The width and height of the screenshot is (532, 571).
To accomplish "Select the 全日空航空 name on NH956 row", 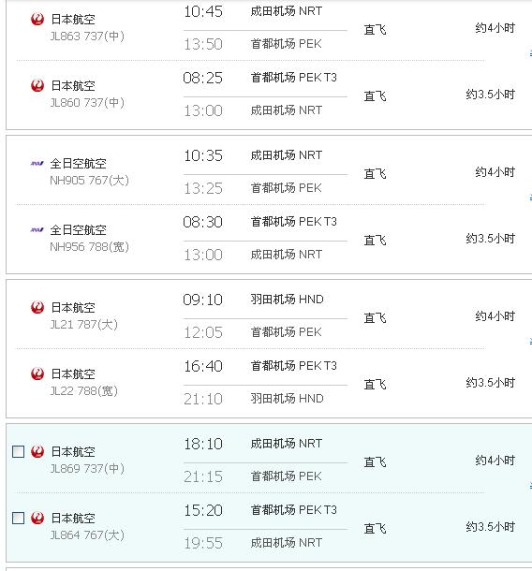I will (79, 230).
